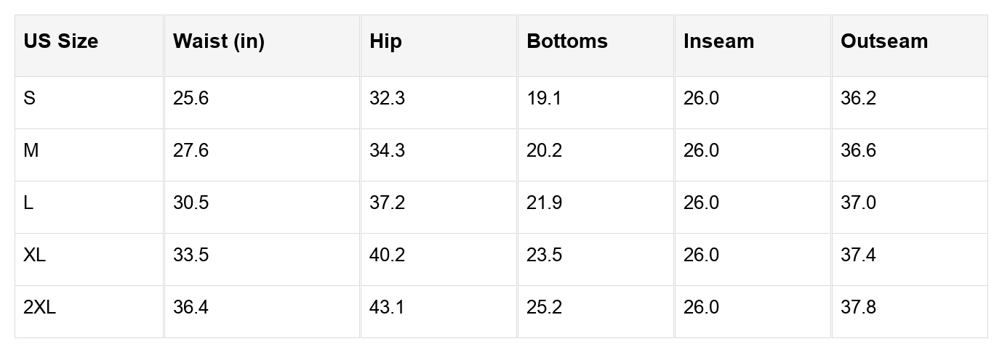Select hip value 34.3 for size M
The height and width of the screenshot is (352, 1002).
(387, 150)
